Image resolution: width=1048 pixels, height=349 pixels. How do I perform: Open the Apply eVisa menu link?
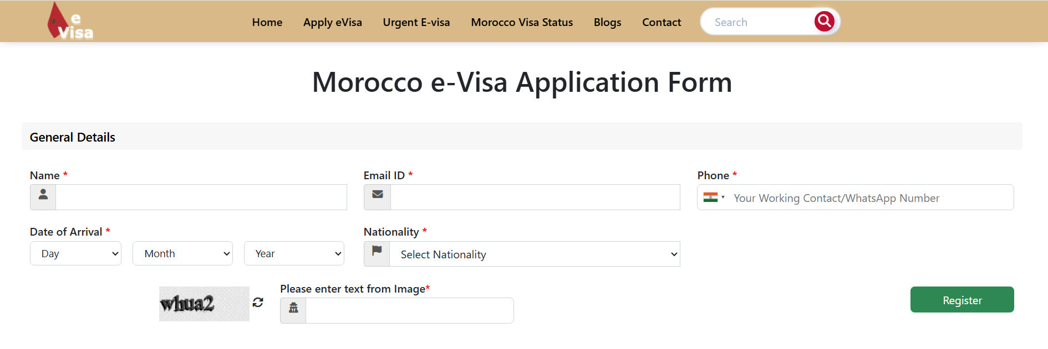(x=333, y=22)
